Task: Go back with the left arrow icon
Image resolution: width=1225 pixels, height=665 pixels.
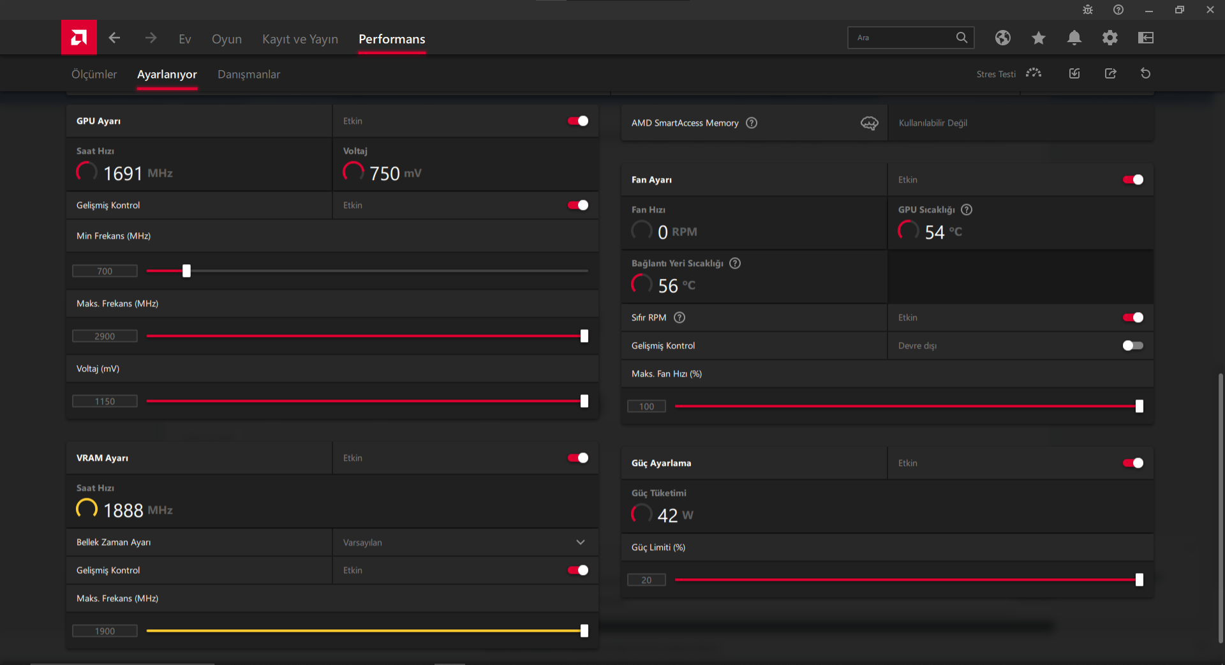Action: (x=114, y=38)
